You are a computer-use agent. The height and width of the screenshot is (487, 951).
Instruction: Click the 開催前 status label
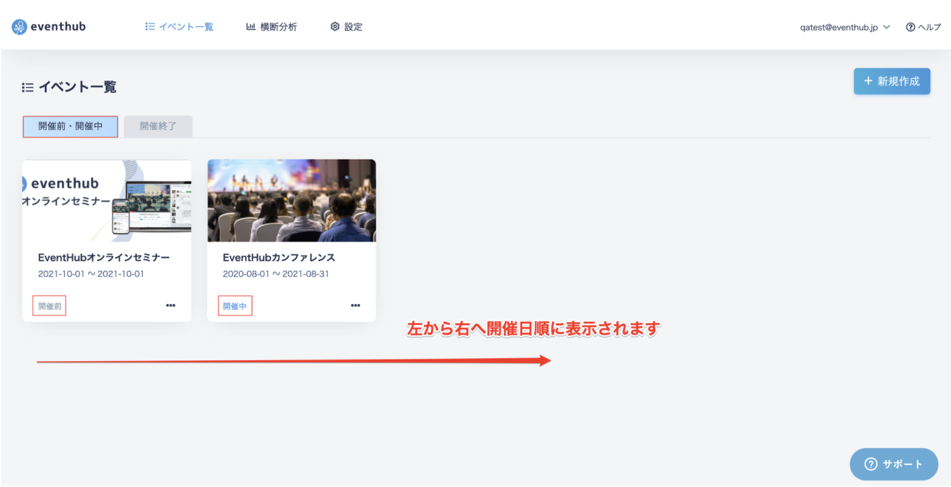(x=50, y=306)
